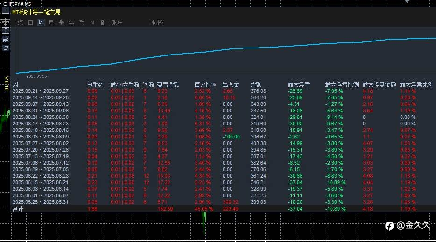Click the 盈亏金额 column header
The image size is (436, 242).
(168, 84)
